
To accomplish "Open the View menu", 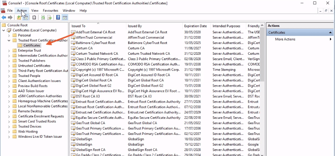I will (35, 10).
